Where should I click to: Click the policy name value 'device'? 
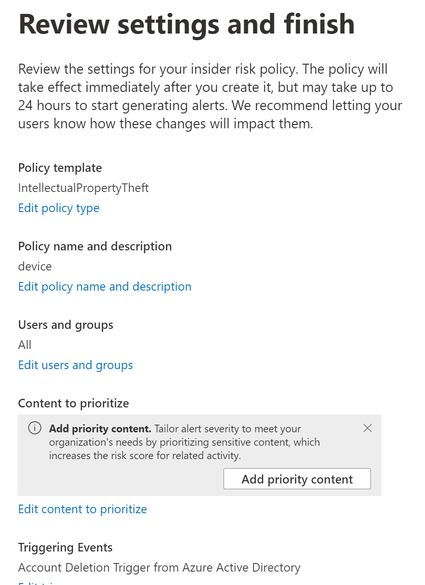pos(35,267)
